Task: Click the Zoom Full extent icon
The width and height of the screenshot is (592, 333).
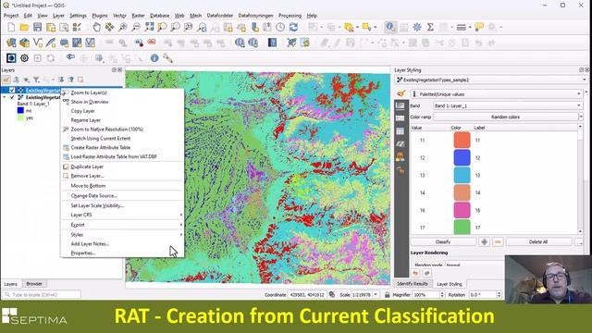Action: [x=149, y=27]
